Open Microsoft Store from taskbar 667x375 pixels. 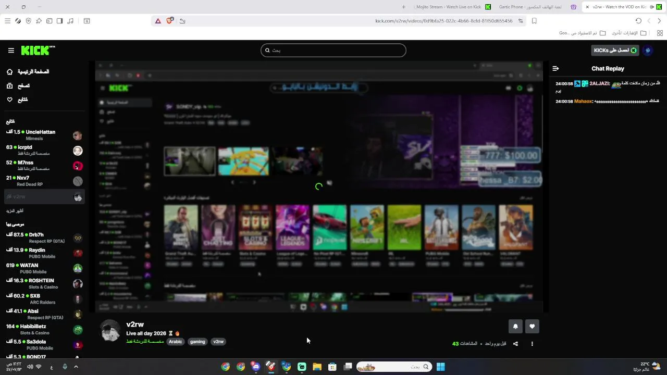332,367
